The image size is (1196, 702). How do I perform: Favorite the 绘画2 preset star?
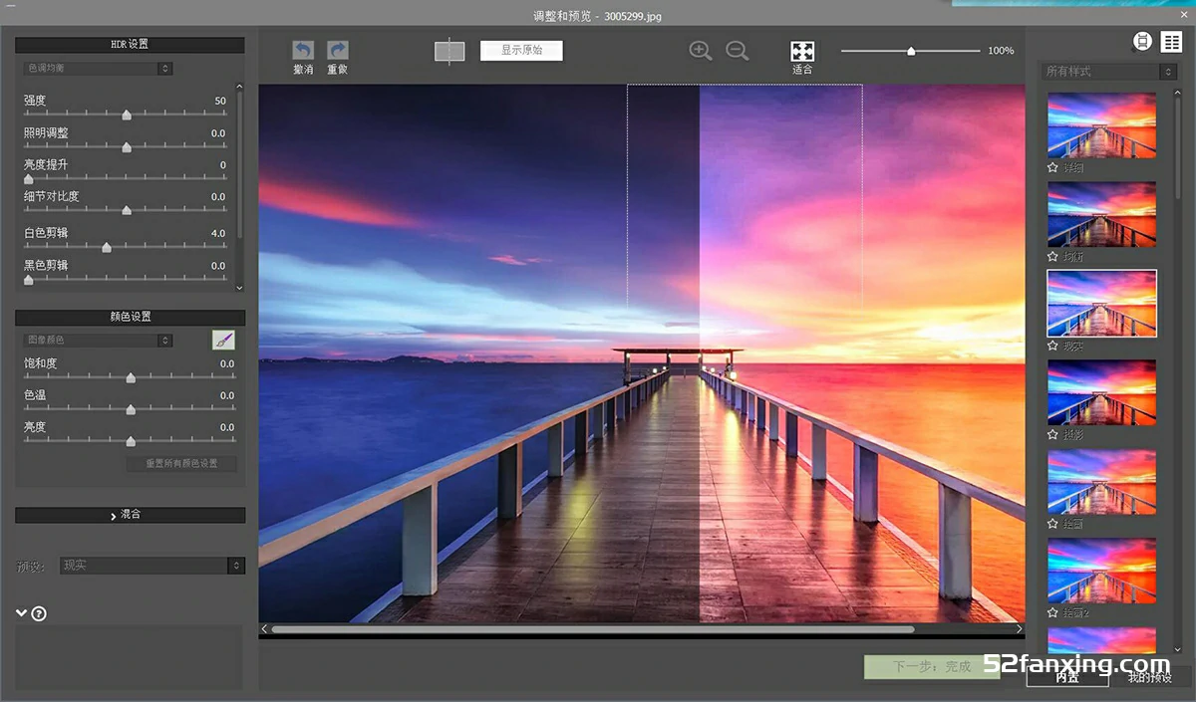[x=1052, y=613]
